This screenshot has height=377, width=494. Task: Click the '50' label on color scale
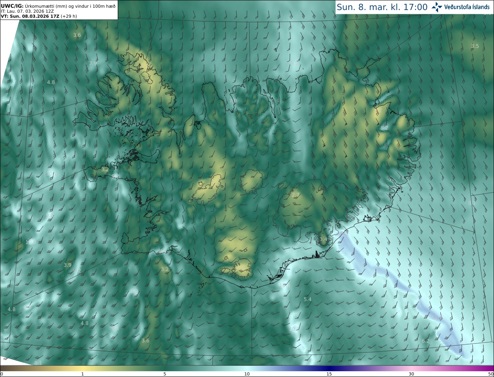click(x=491, y=374)
